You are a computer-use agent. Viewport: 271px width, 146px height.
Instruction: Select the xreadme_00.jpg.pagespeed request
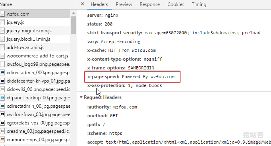(35, 131)
